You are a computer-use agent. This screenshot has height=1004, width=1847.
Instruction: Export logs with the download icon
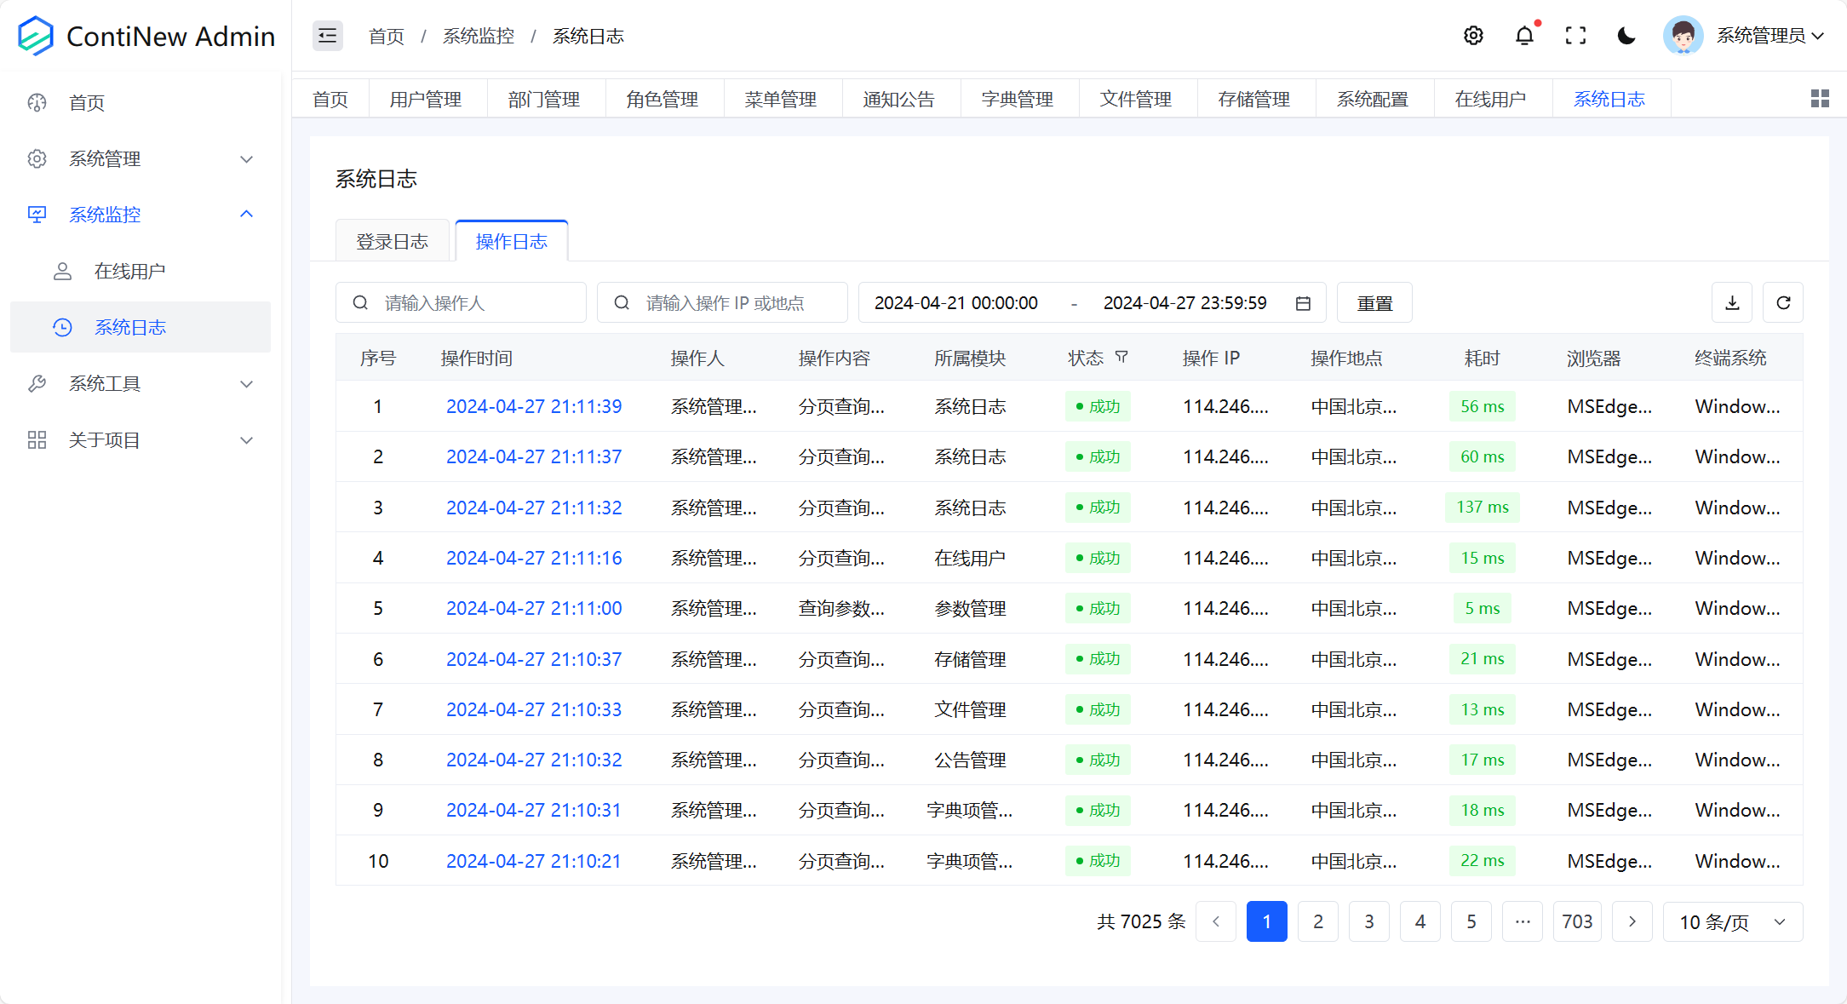(x=1731, y=302)
